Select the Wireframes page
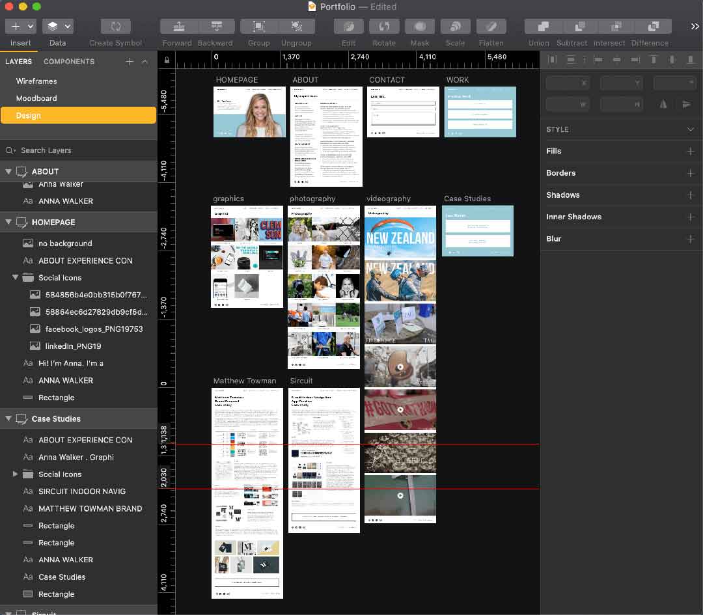Image resolution: width=703 pixels, height=615 pixels. (36, 81)
